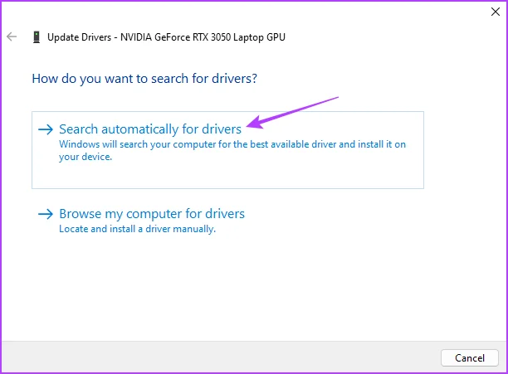The image size is (508, 374).
Task: Click 'How do you want to search for drivers?' heading
Action: tap(144, 79)
